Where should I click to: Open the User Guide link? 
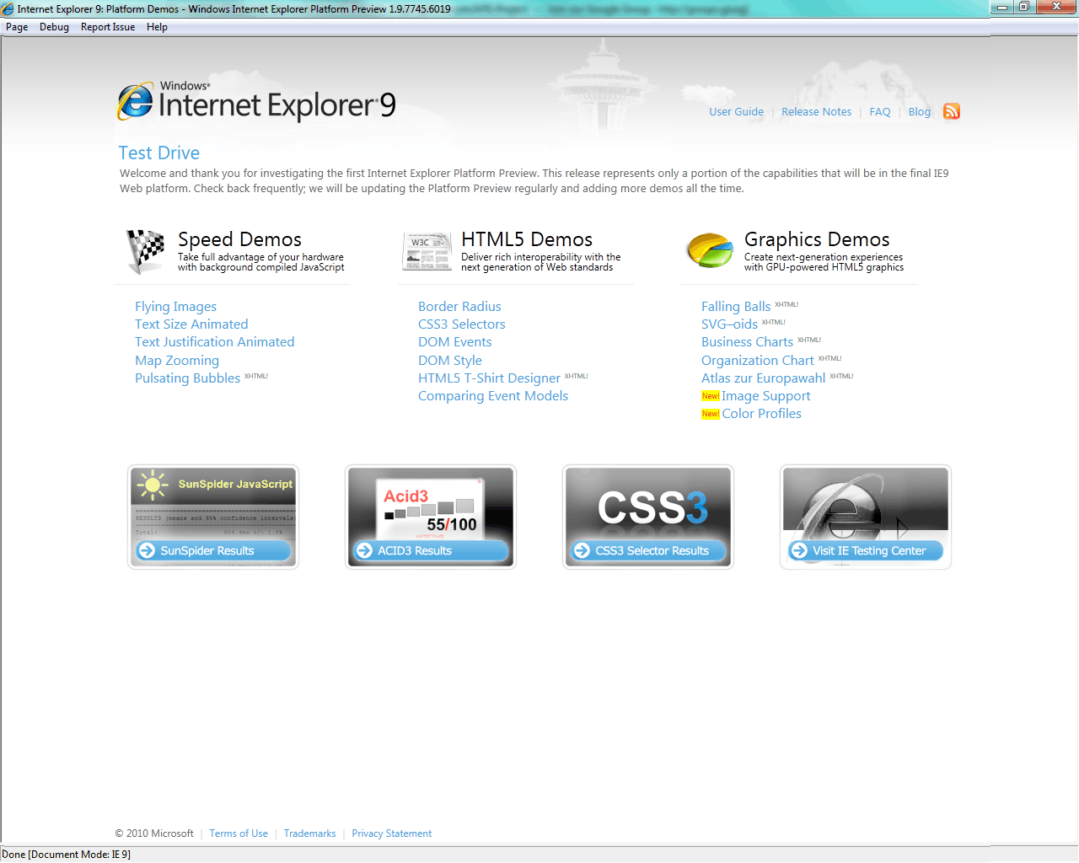click(x=736, y=111)
